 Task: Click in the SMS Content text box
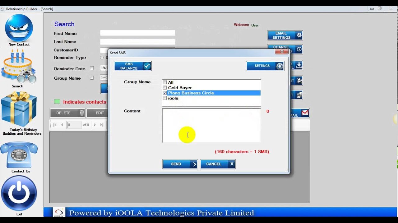(211, 125)
